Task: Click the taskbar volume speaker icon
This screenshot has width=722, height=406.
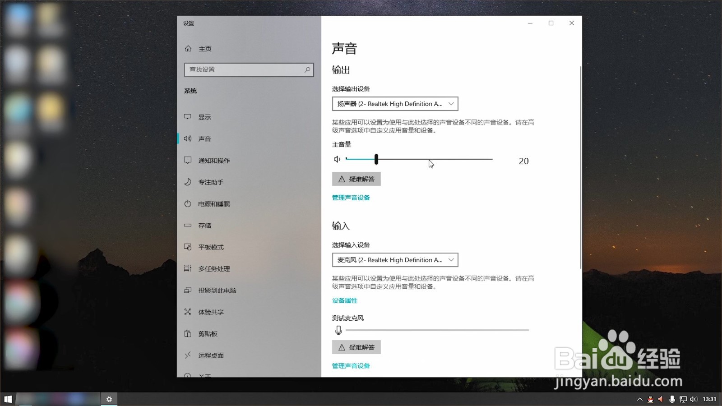Action: [x=694, y=399]
